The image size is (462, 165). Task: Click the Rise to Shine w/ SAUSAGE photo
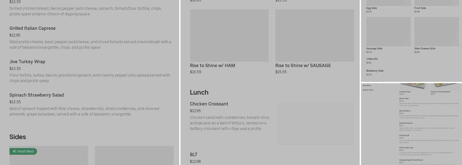point(314,36)
